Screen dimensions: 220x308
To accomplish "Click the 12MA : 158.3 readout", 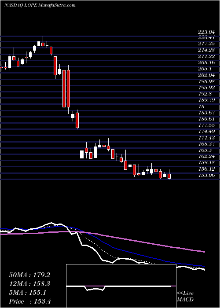I will tap(29, 284).
